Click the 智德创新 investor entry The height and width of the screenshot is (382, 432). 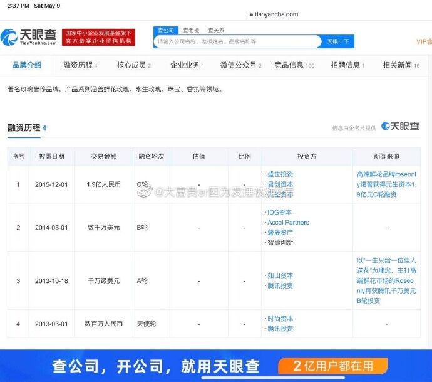280,242
